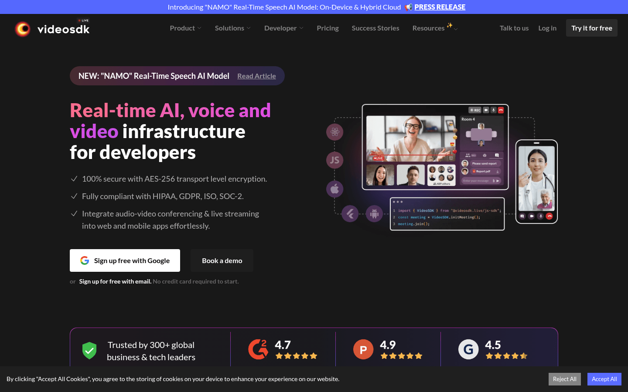Expand the Resources menu
The image size is (628, 392).
click(x=435, y=28)
